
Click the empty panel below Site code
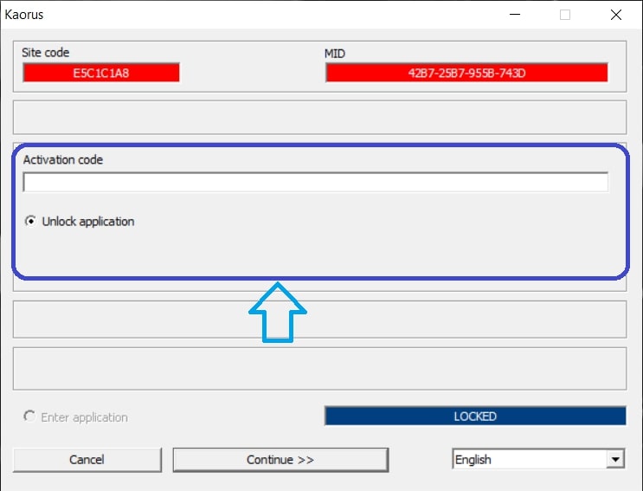pos(319,117)
